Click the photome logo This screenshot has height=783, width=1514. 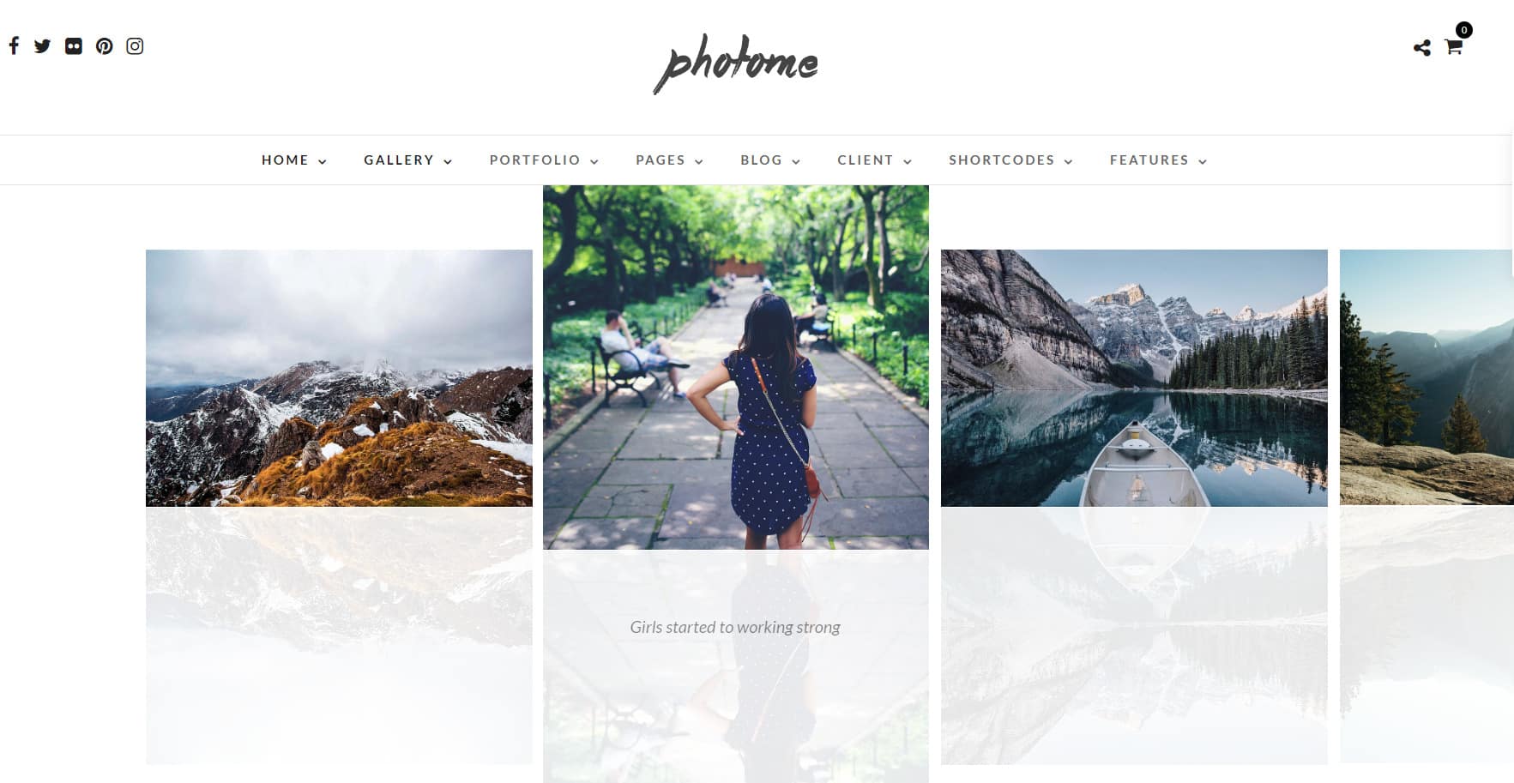click(x=736, y=63)
